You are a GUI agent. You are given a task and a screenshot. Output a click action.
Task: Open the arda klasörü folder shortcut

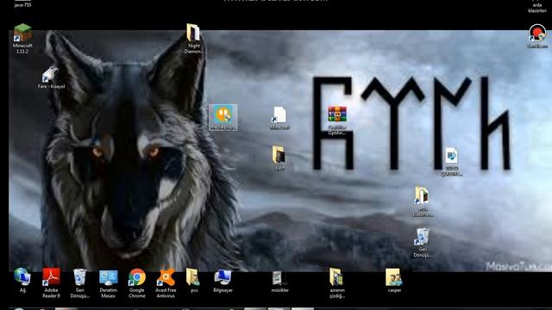pos(423,202)
